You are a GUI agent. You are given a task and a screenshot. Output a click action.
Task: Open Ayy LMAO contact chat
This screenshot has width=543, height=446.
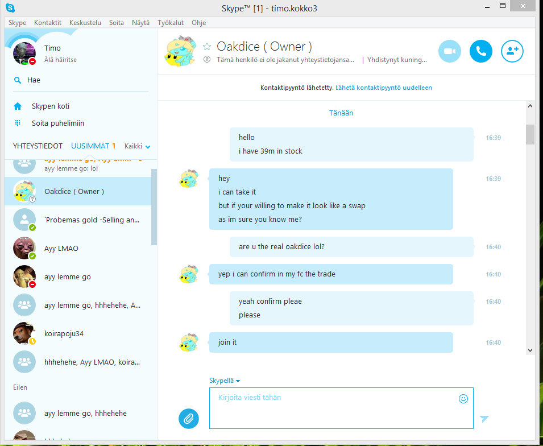coord(78,248)
